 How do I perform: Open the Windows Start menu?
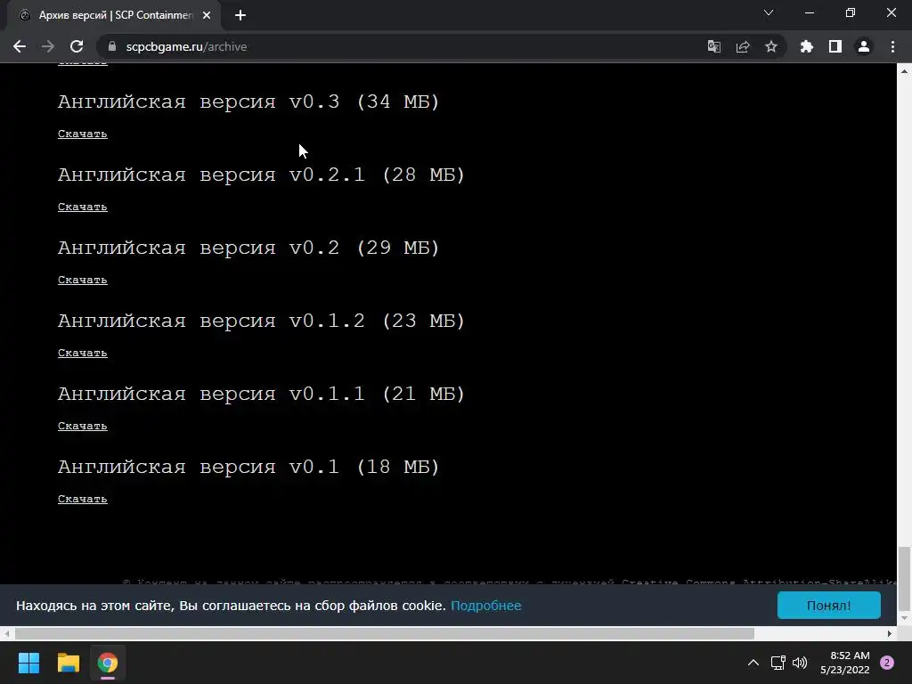tap(28, 663)
